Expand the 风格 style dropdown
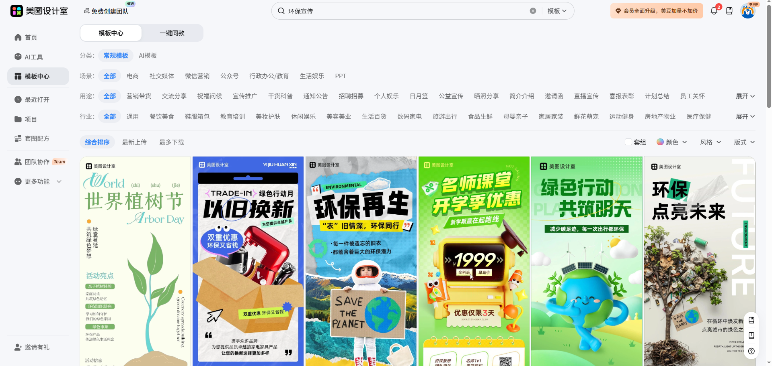Screen dimensions: 772x366 point(710,142)
